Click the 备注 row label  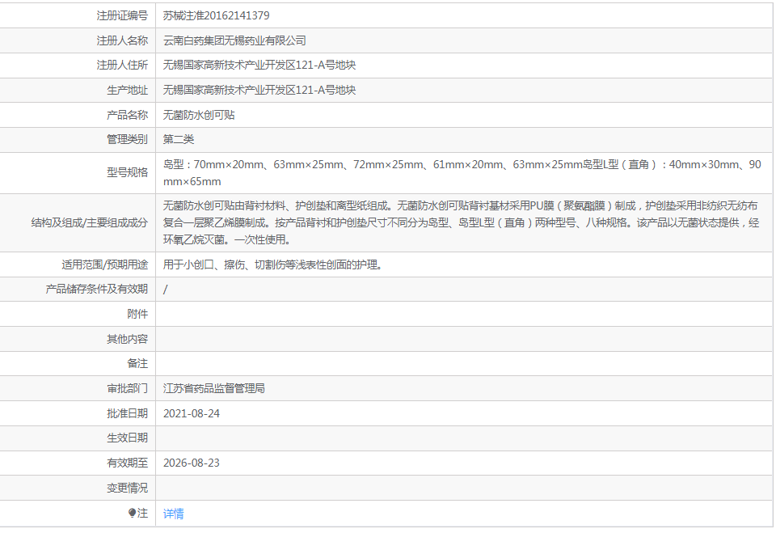137,363
